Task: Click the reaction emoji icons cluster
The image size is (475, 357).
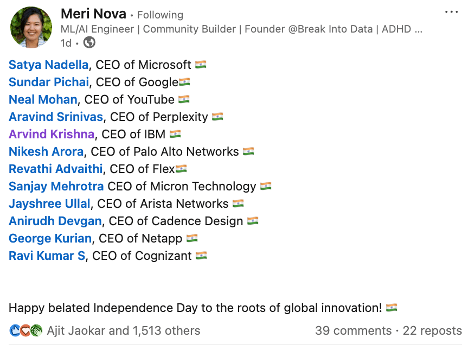Action: click(x=25, y=330)
